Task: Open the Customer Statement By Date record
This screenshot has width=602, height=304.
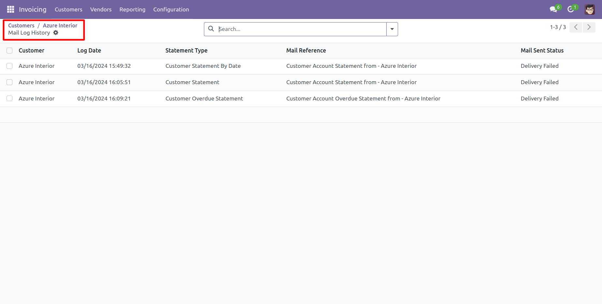Action: point(203,66)
